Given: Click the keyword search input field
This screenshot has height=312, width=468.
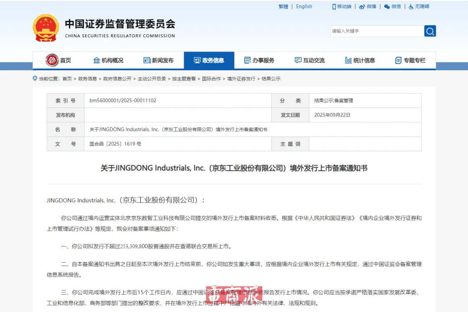Looking at the screenshot, I should pyautogui.click(x=375, y=31).
